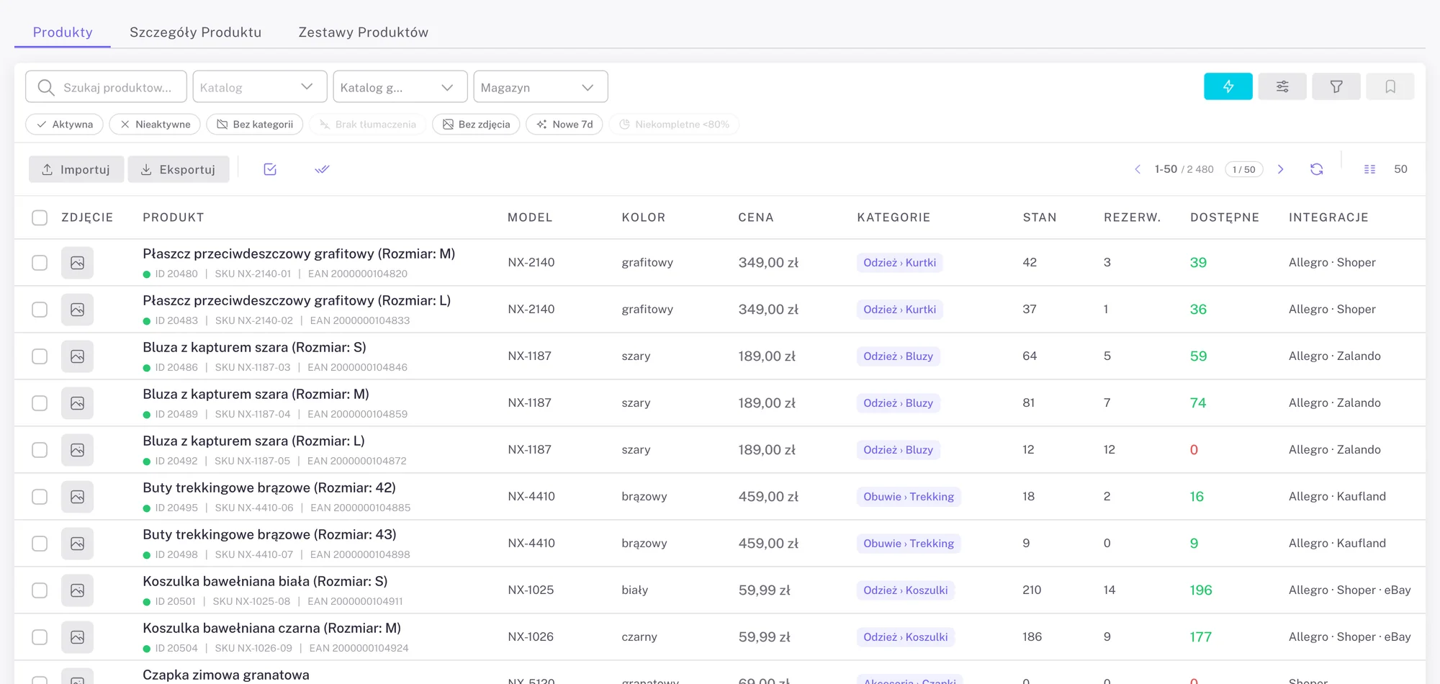
Task: Click the funnel filter icon button
Action: (x=1336, y=86)
